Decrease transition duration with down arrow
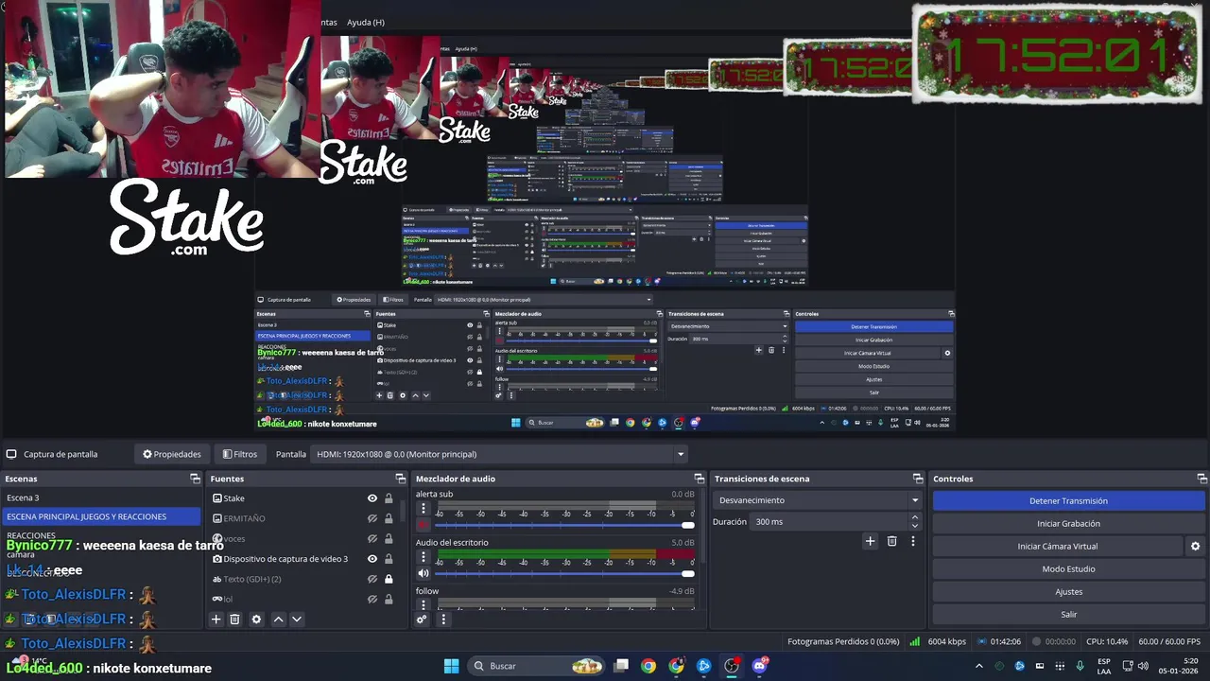The width and height of the screenshot is (1210, 681). tap(914, 526)
